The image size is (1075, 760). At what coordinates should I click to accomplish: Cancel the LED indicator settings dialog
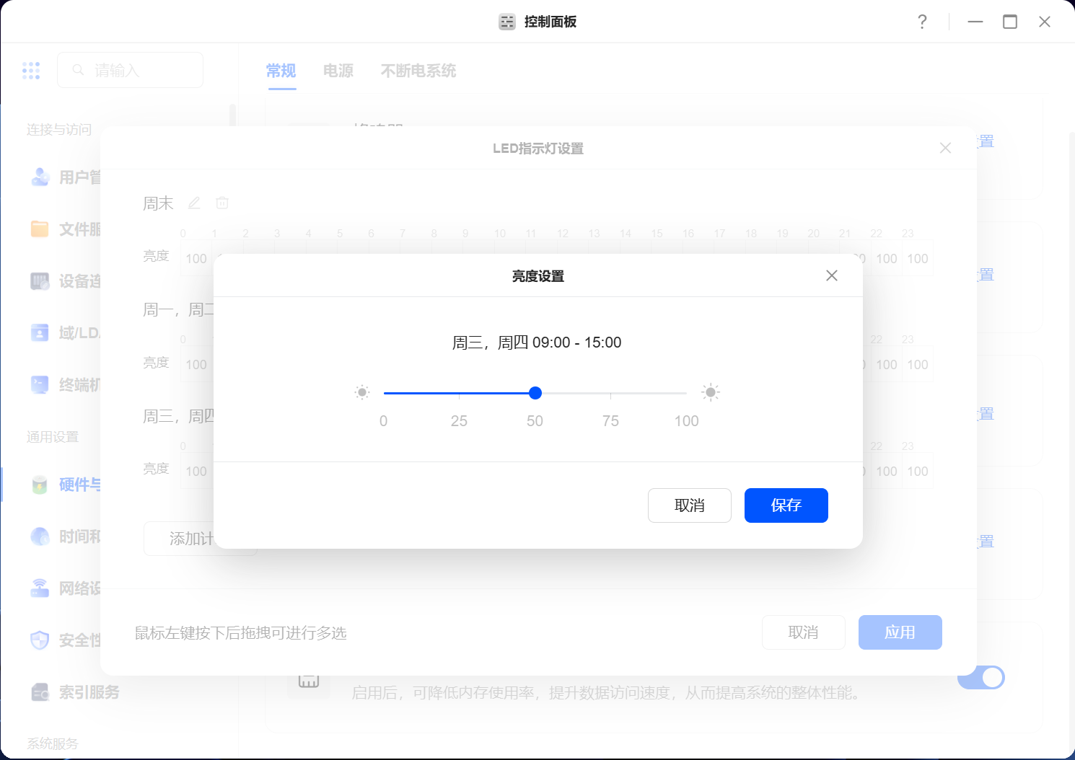tap(803, 632)
